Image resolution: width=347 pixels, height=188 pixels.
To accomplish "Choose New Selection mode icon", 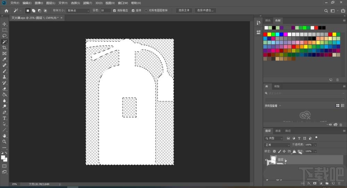I will tap(28, 10).
